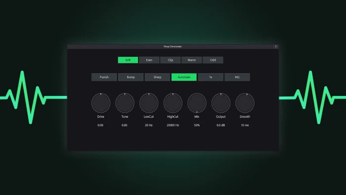Select the Soft saturation mode

coord(128,60)
